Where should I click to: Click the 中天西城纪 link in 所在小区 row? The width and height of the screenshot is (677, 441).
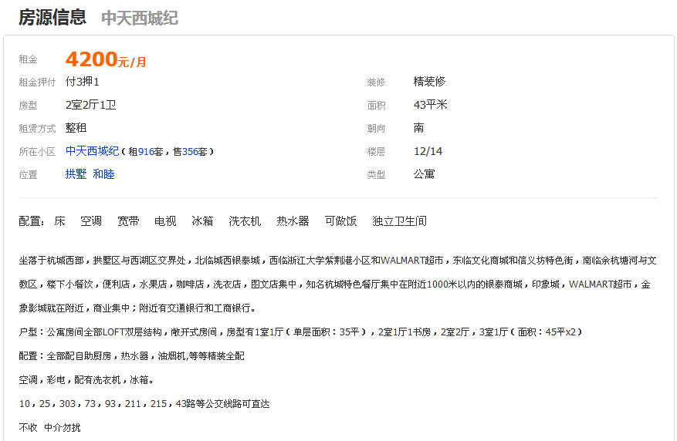[x=92, y=151]
